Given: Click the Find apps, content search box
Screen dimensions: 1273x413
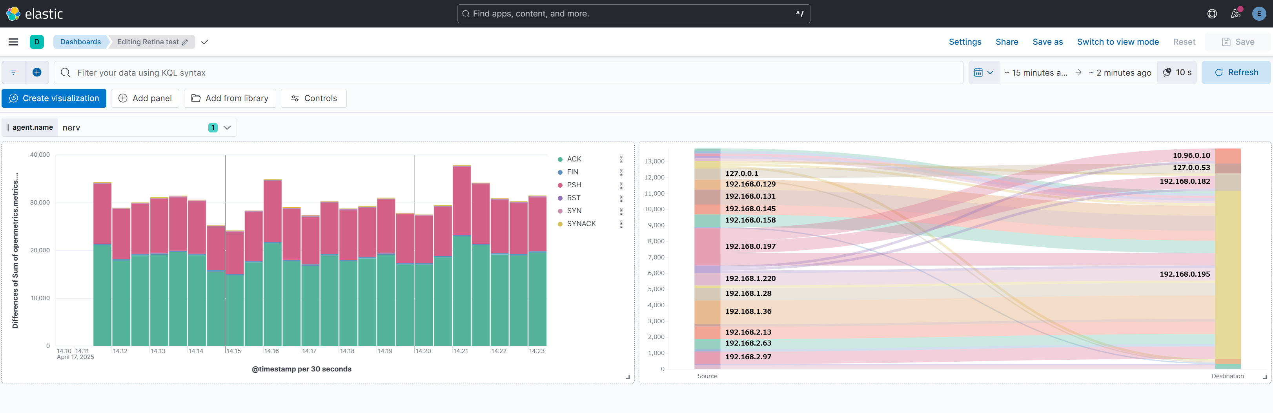Looking at the screenshot, I should pos(634,14).
